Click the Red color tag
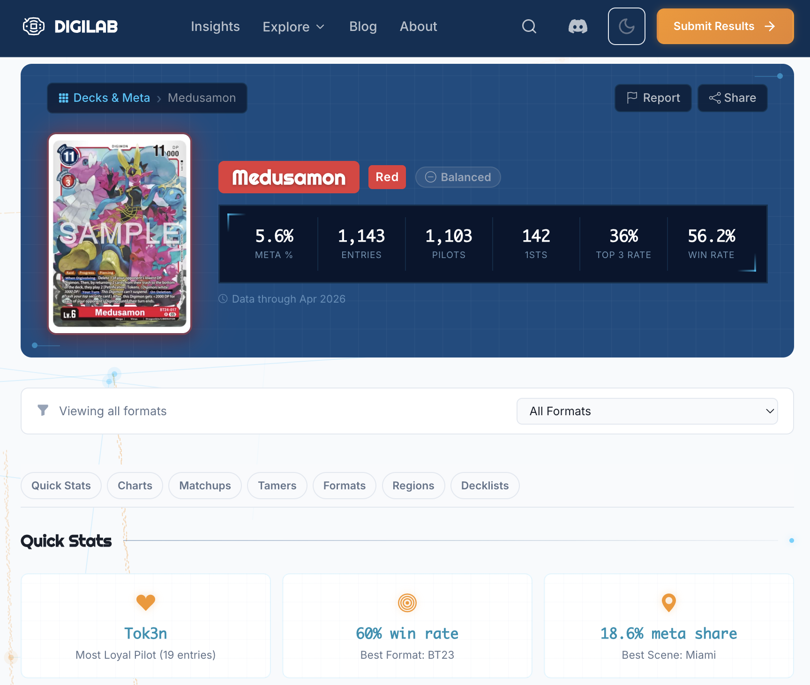 (x=387, y=177)
